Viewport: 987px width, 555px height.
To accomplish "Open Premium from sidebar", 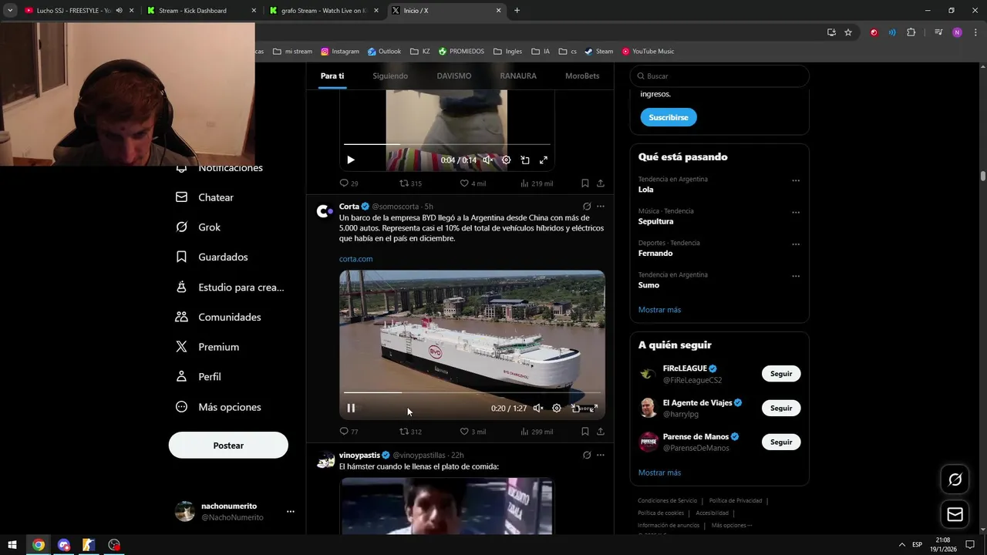I will coord(208,347).
